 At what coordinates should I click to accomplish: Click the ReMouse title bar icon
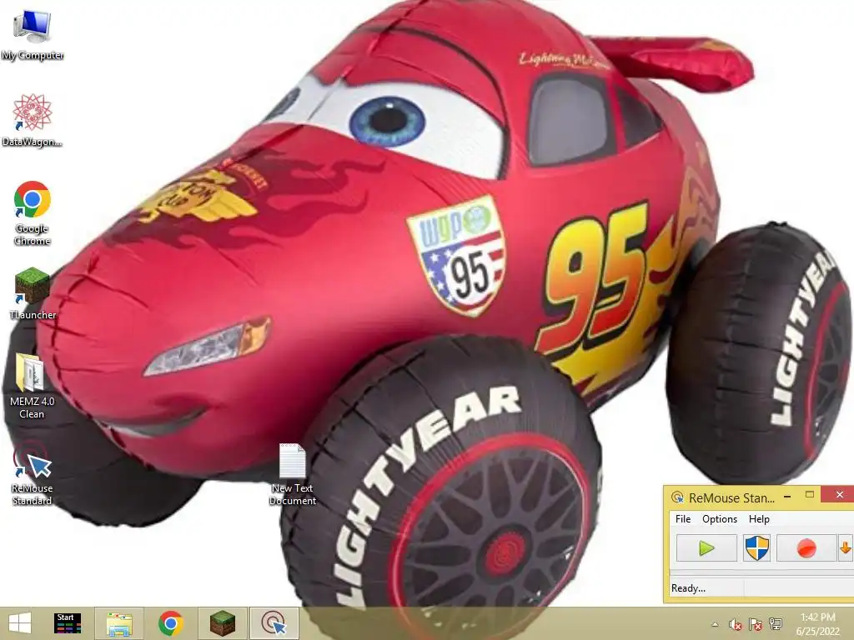click(x=677, y=497)
